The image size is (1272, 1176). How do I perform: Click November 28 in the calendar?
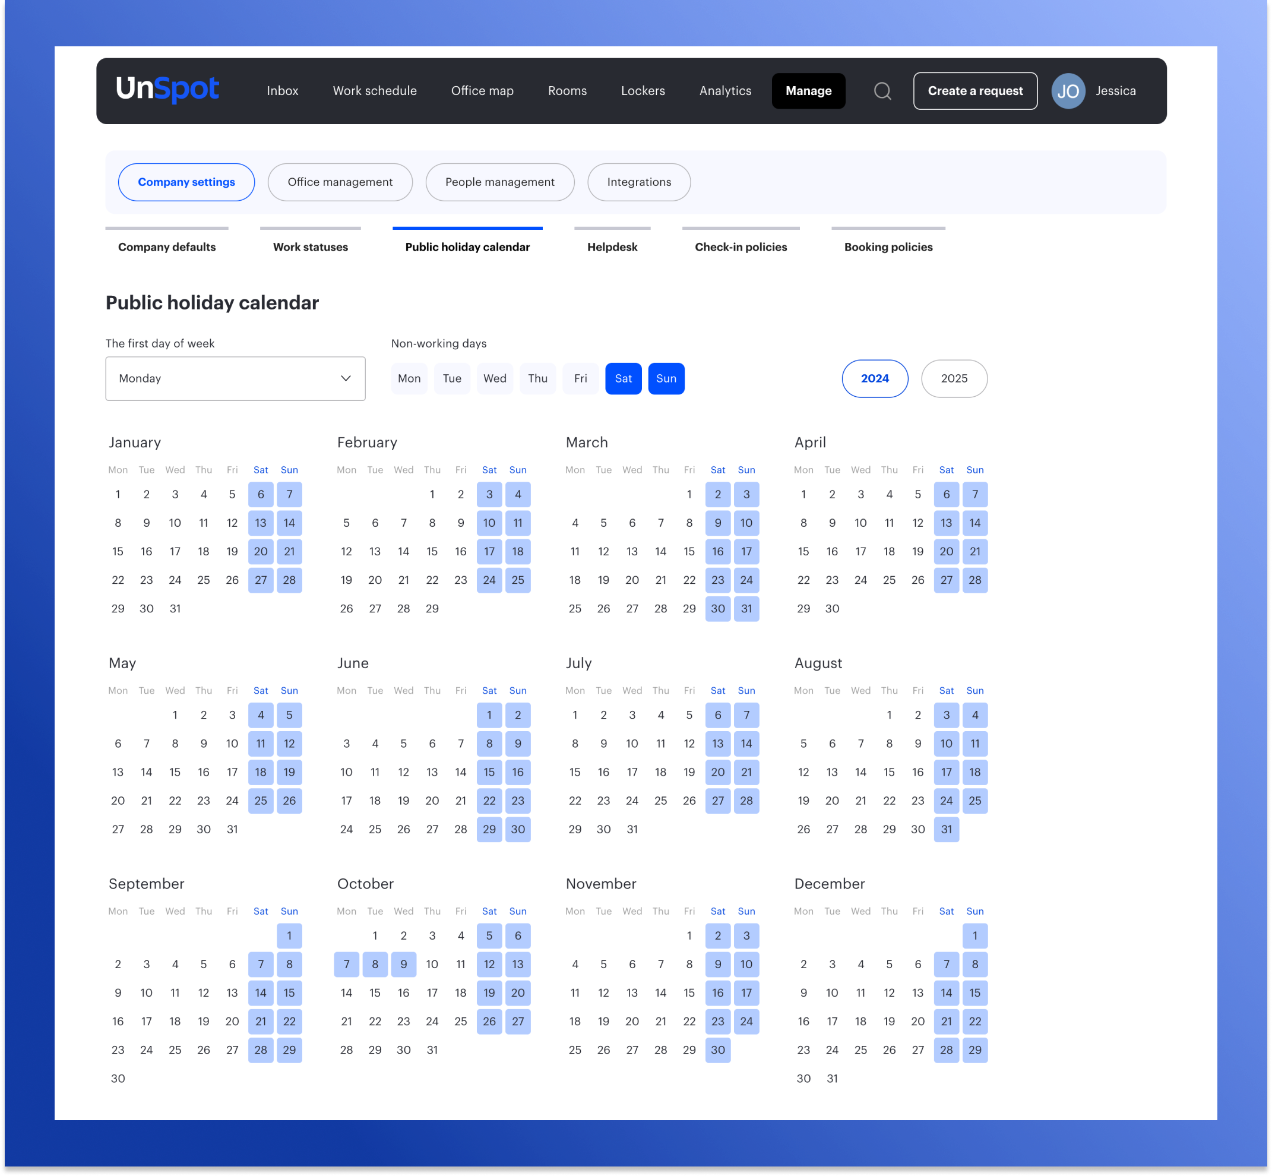coord(661,1051)
